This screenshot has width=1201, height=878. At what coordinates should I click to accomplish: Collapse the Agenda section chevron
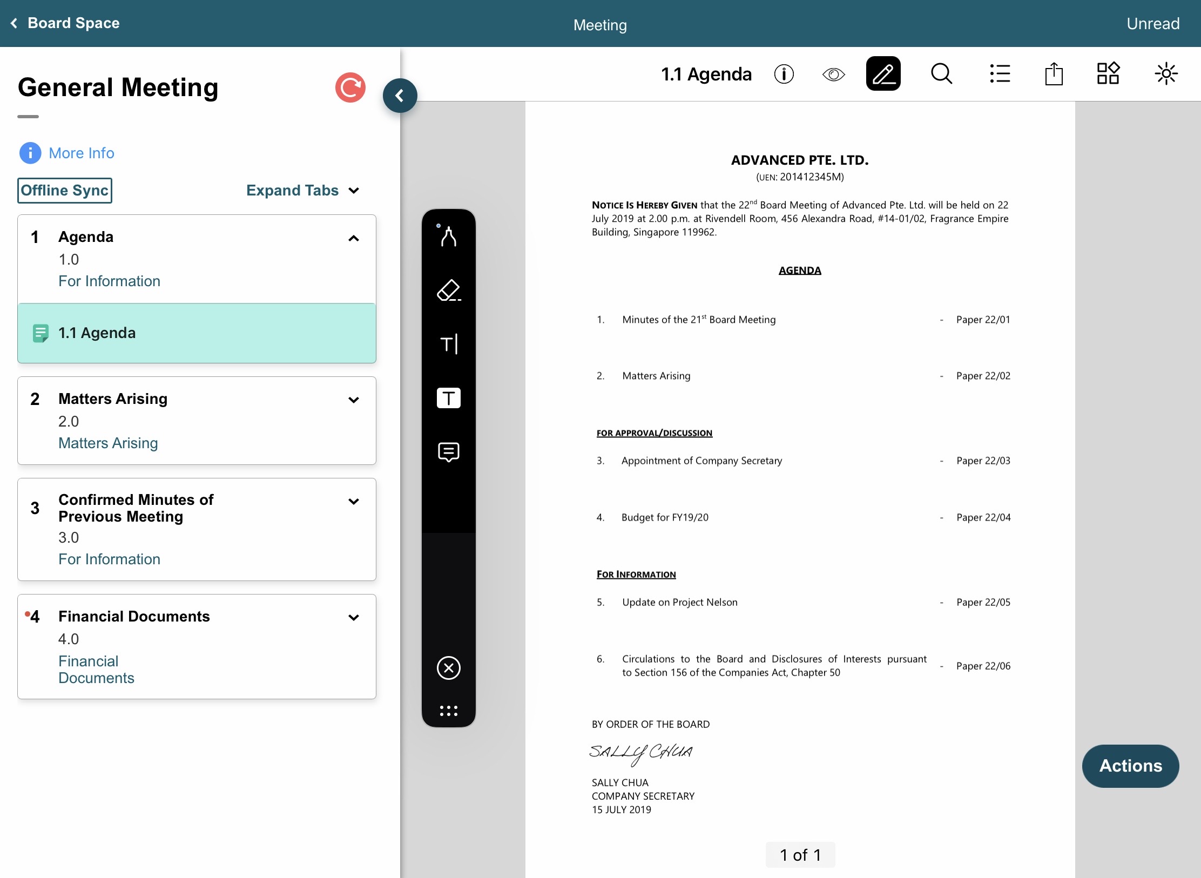(x=354, y=238)
